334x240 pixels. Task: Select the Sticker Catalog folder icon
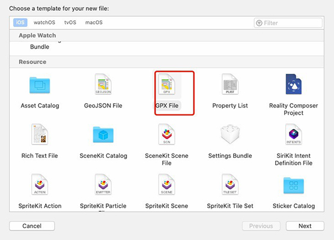click(x=294, y=185)
